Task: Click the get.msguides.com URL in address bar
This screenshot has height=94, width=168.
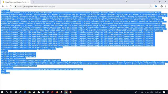Action: pos(36,6)
